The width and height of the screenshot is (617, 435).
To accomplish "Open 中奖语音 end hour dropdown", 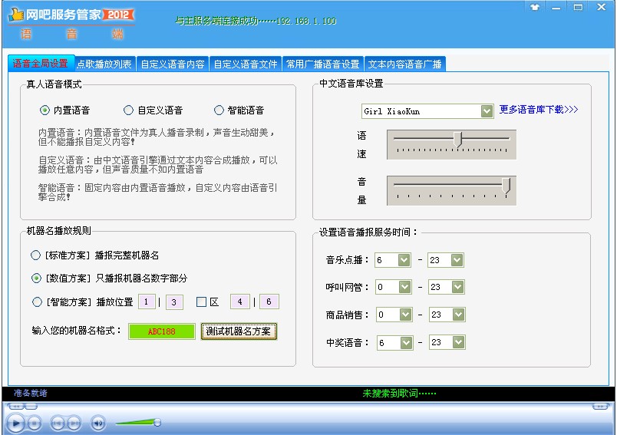I will (x=459, y=343).
